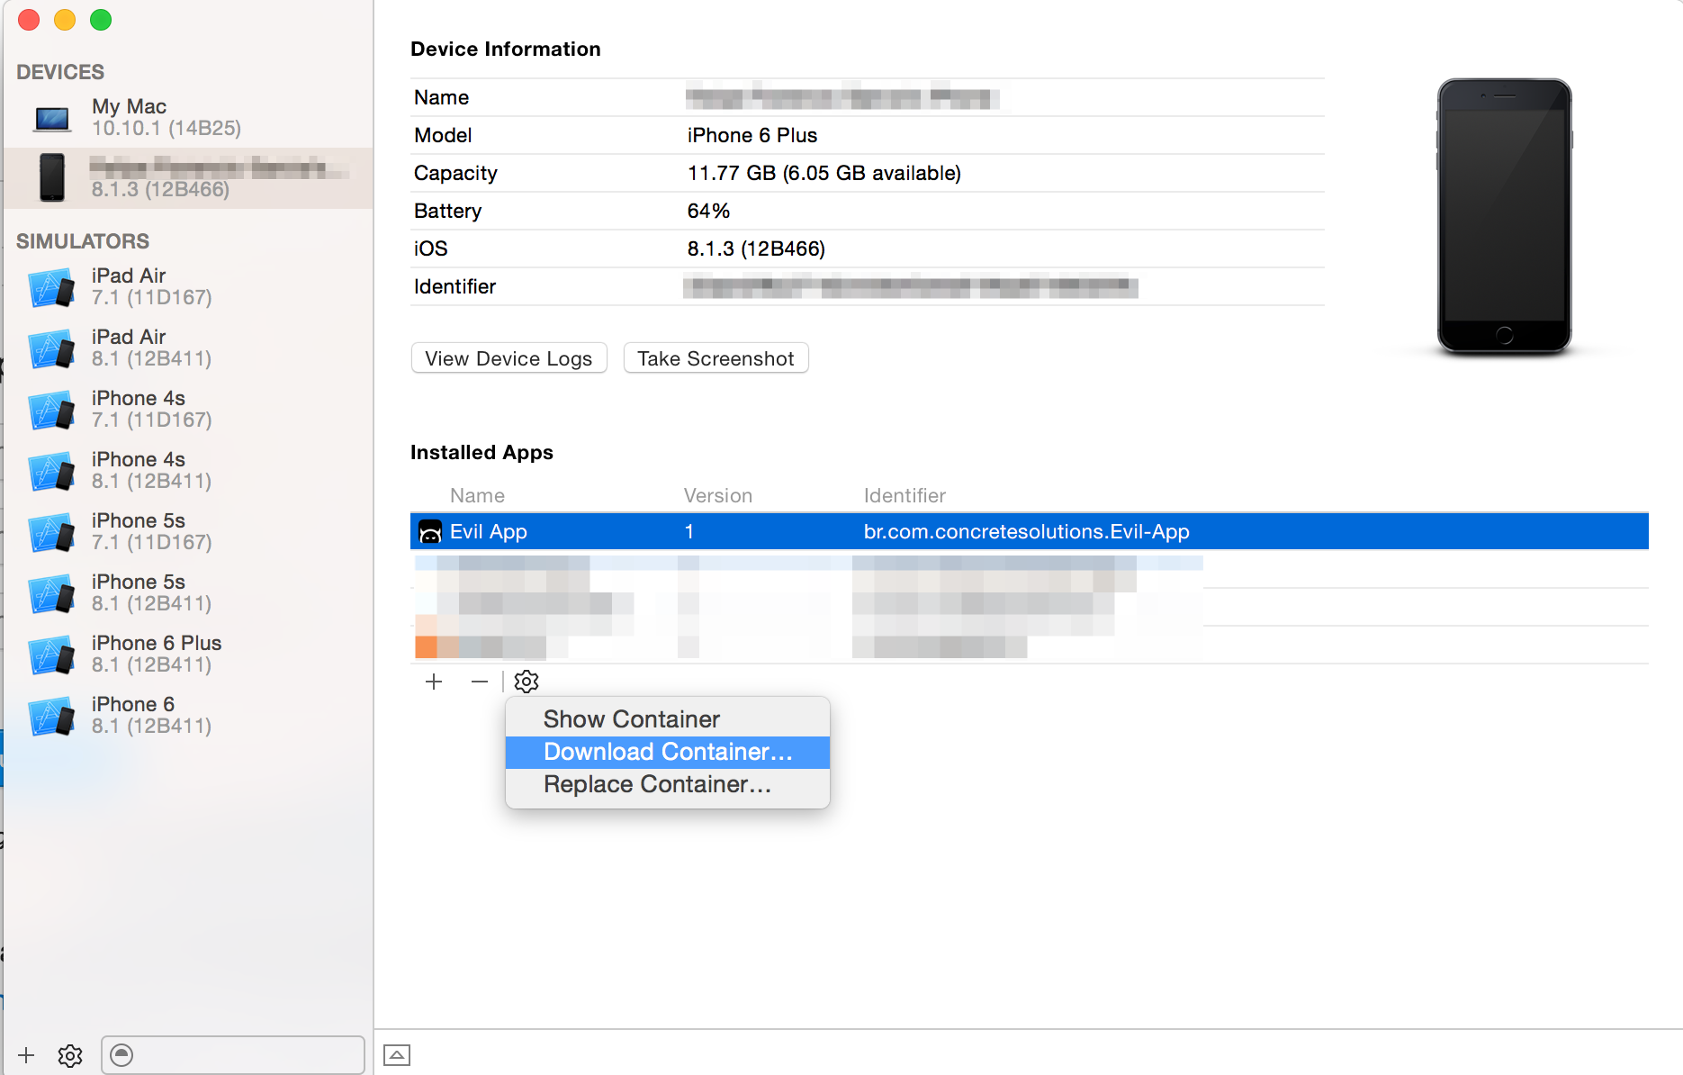Click the remove app minus icon under Installed Apps

coord(480,682)
